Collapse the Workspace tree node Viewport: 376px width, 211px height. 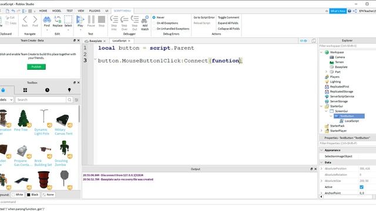(x=321, y=52)
